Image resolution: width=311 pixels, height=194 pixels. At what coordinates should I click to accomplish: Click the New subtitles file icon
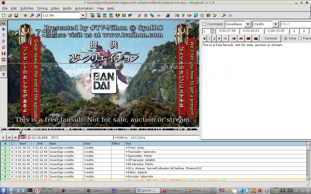click(4, 15)
